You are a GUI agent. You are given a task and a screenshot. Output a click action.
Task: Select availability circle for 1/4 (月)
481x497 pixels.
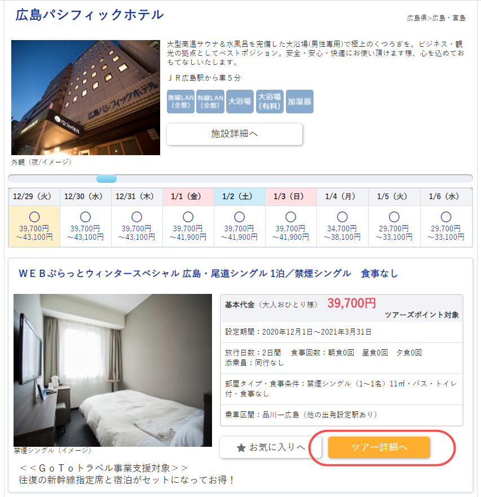[342, 217]
